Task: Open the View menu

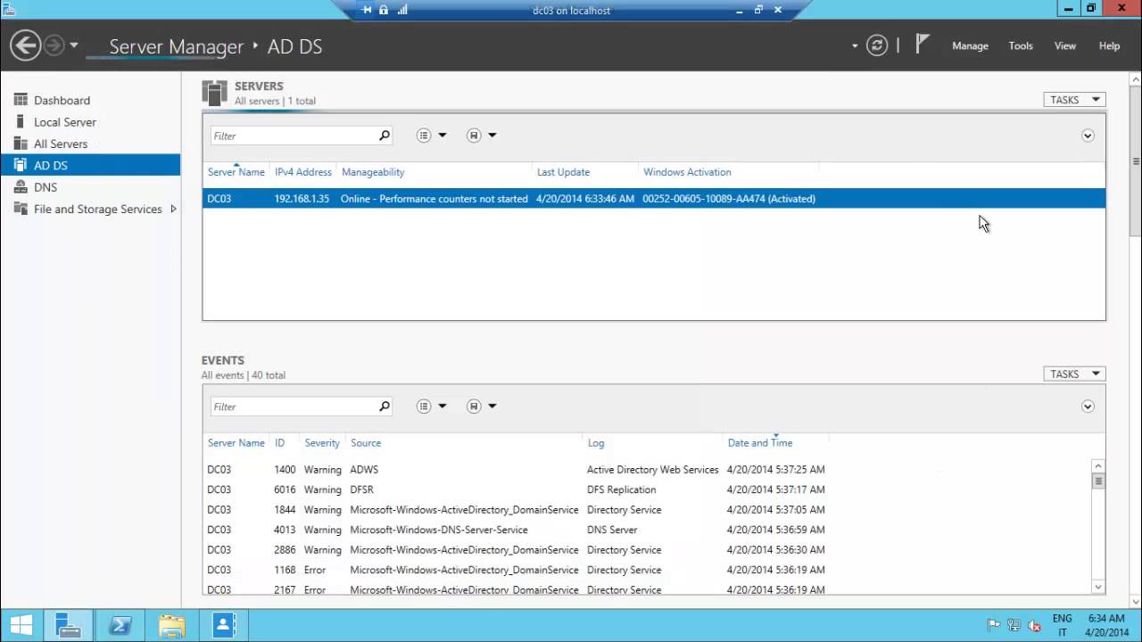Action: (x=1065, y=45)
